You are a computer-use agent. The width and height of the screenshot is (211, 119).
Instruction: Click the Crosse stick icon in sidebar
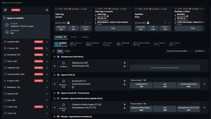coord(5,113)
